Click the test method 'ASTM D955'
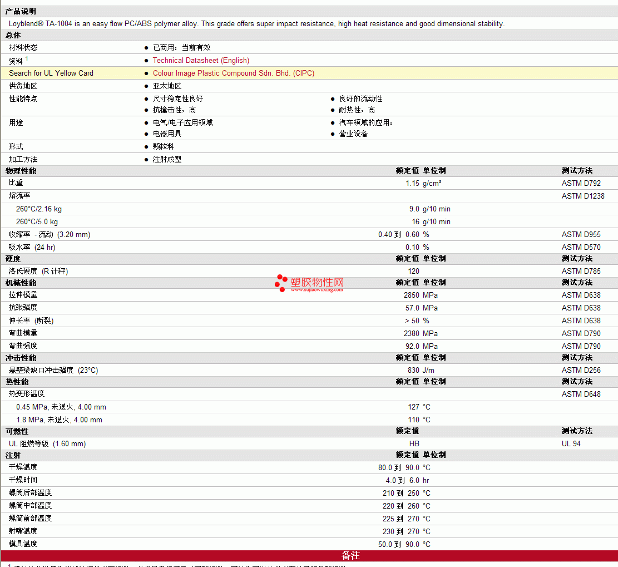 click(581, 235)
